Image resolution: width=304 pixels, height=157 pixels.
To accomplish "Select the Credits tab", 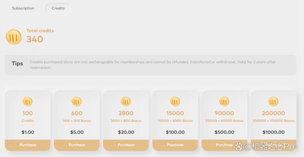I will (58, 8).
